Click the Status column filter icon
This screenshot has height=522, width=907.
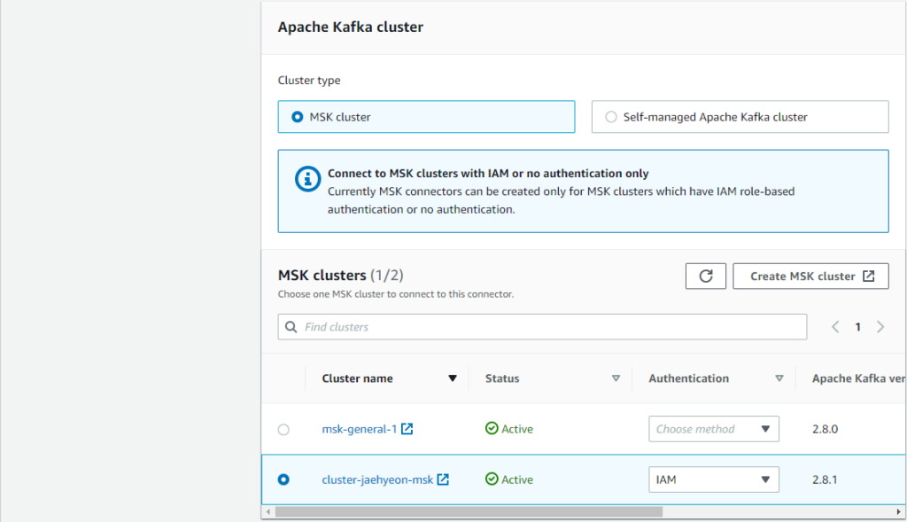[616, 378]
